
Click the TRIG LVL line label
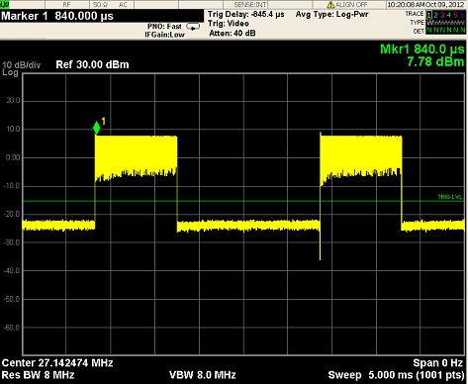click(x=450, y=197)
